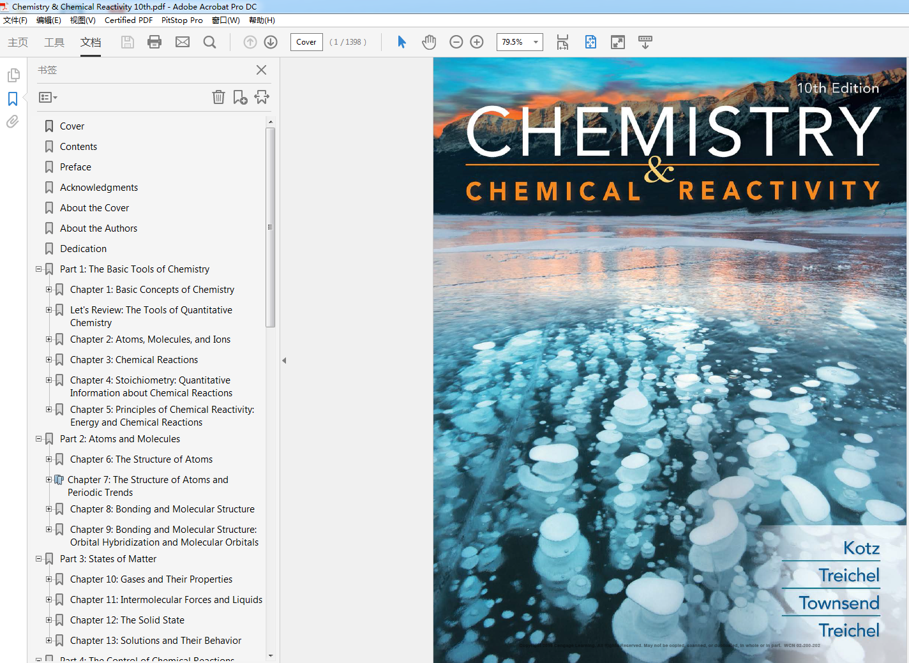Open the Preface bookmark
909x663 pixels.
point(75,167)
